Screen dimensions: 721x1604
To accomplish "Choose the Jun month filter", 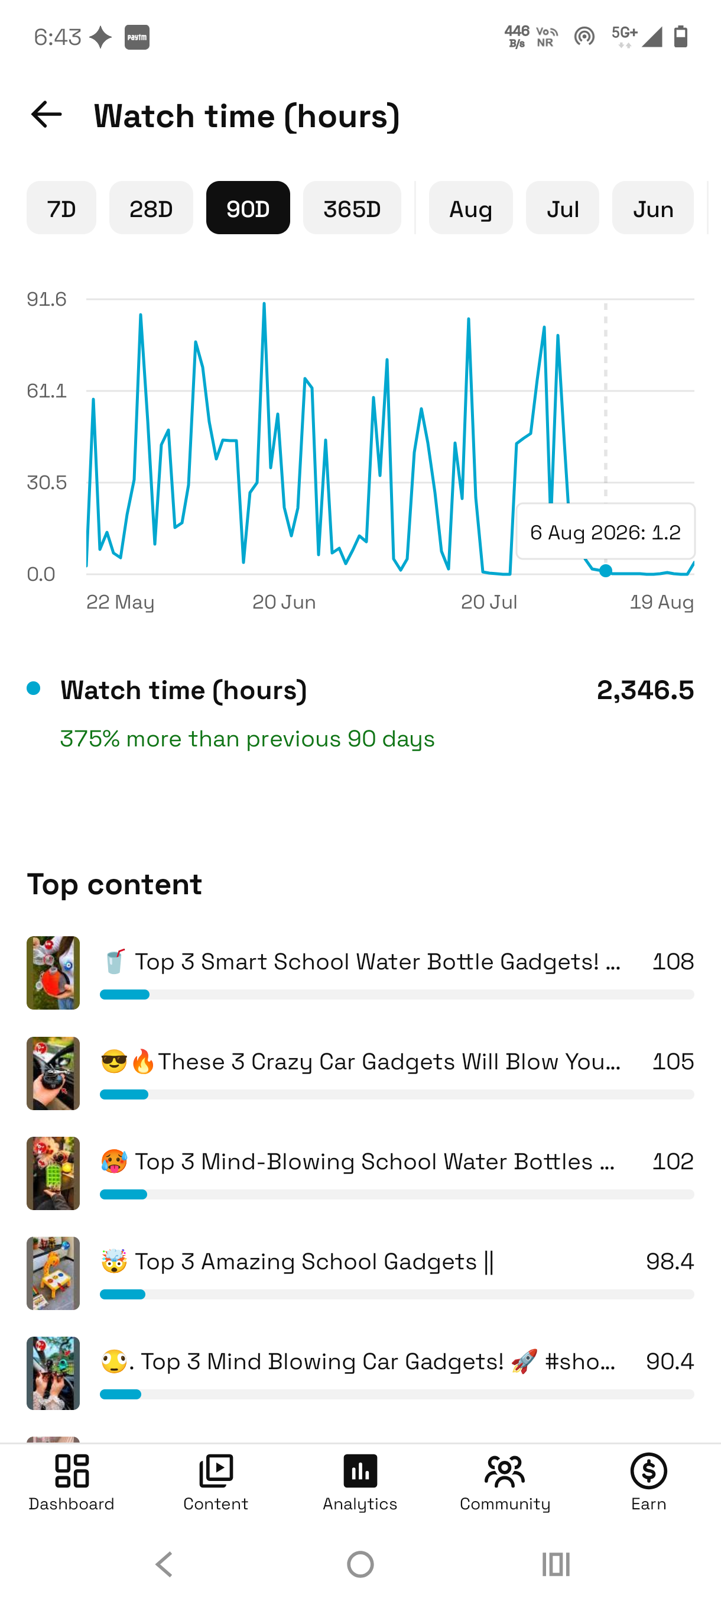I will 653,208.
